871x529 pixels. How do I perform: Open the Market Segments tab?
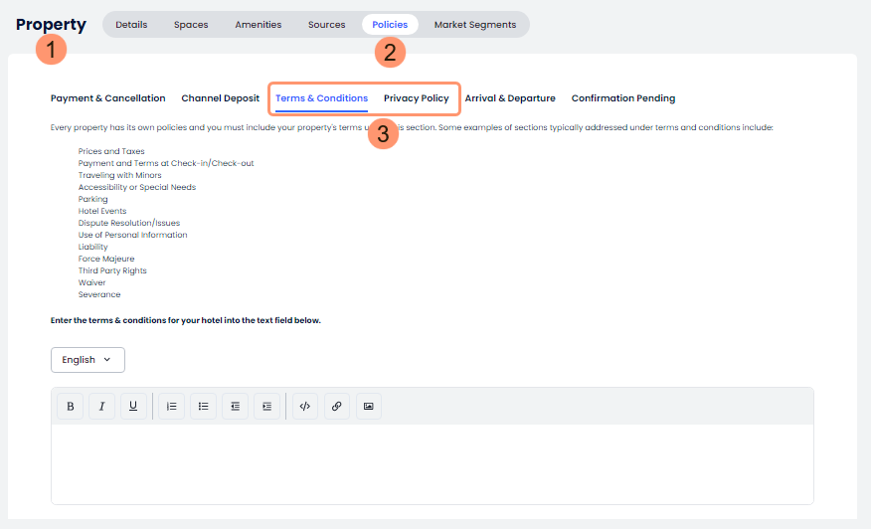pos(475,25)
